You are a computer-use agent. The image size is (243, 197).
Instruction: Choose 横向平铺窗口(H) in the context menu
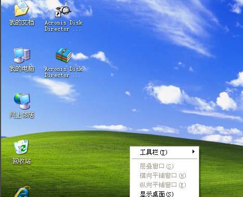point(164,176)
